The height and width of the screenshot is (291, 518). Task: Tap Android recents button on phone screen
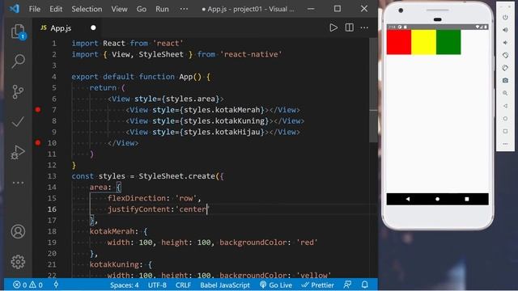click(467, 199)
